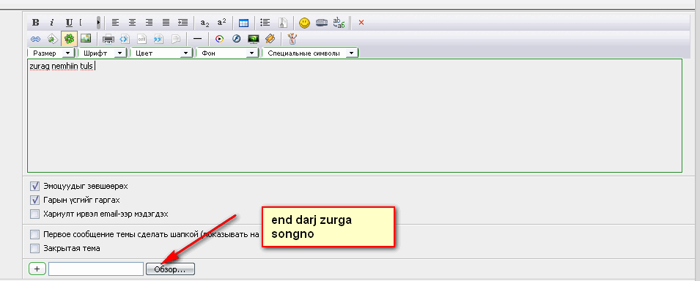Image resolution: width=700 pixels, height=281 pixels.
Task: Insert image with picture icon
Action: tap(85, 39)
